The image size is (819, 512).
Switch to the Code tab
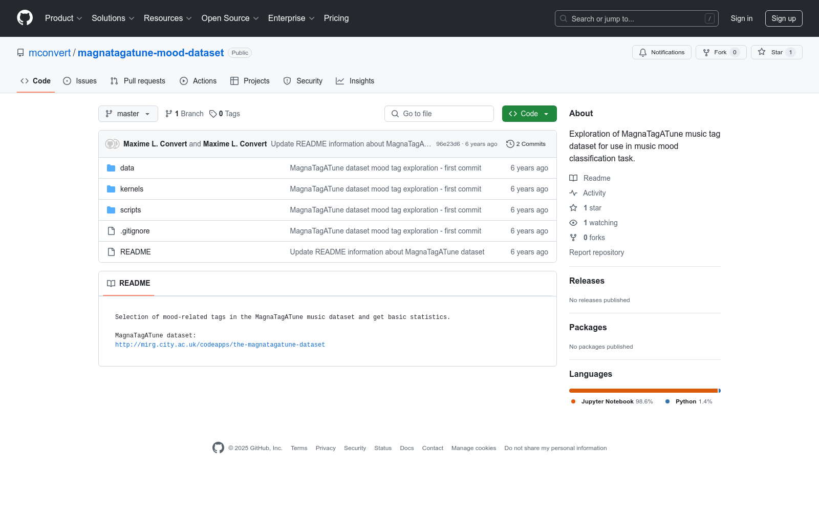click(36, 81)
